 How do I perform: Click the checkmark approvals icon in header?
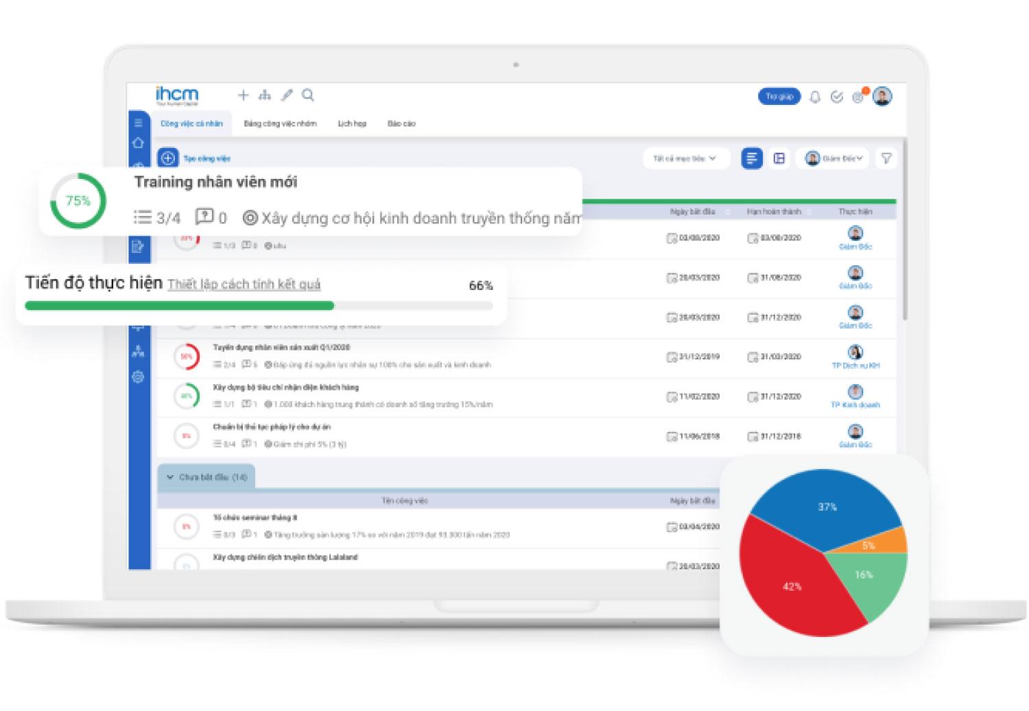point(836,97)
